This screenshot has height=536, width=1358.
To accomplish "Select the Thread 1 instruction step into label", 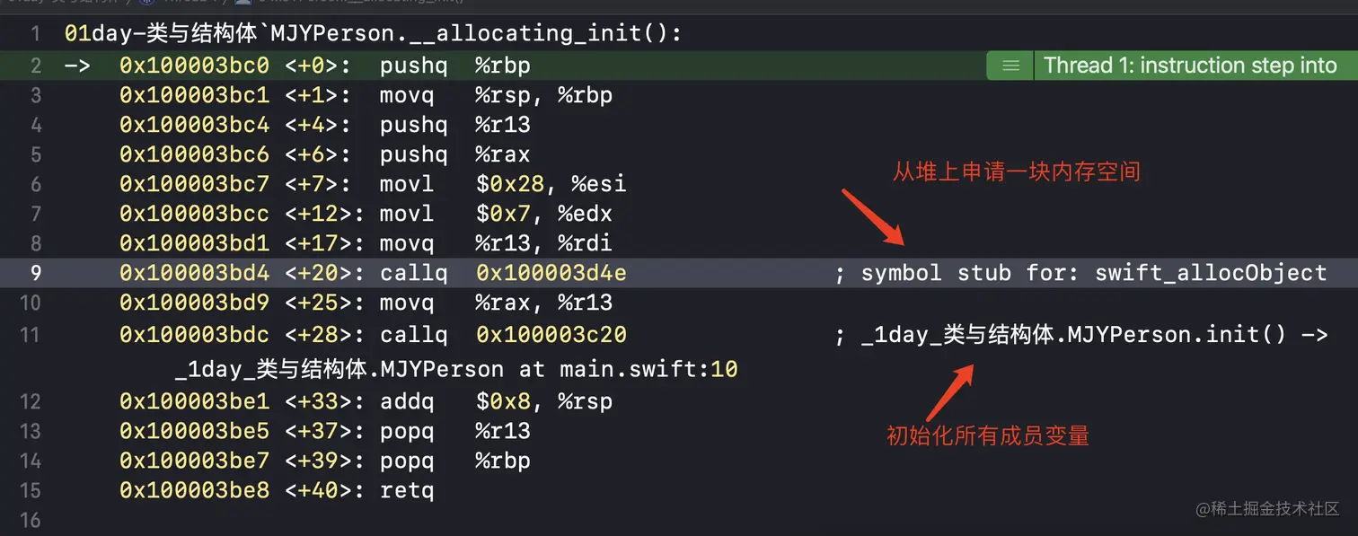I will (1190, 66).
